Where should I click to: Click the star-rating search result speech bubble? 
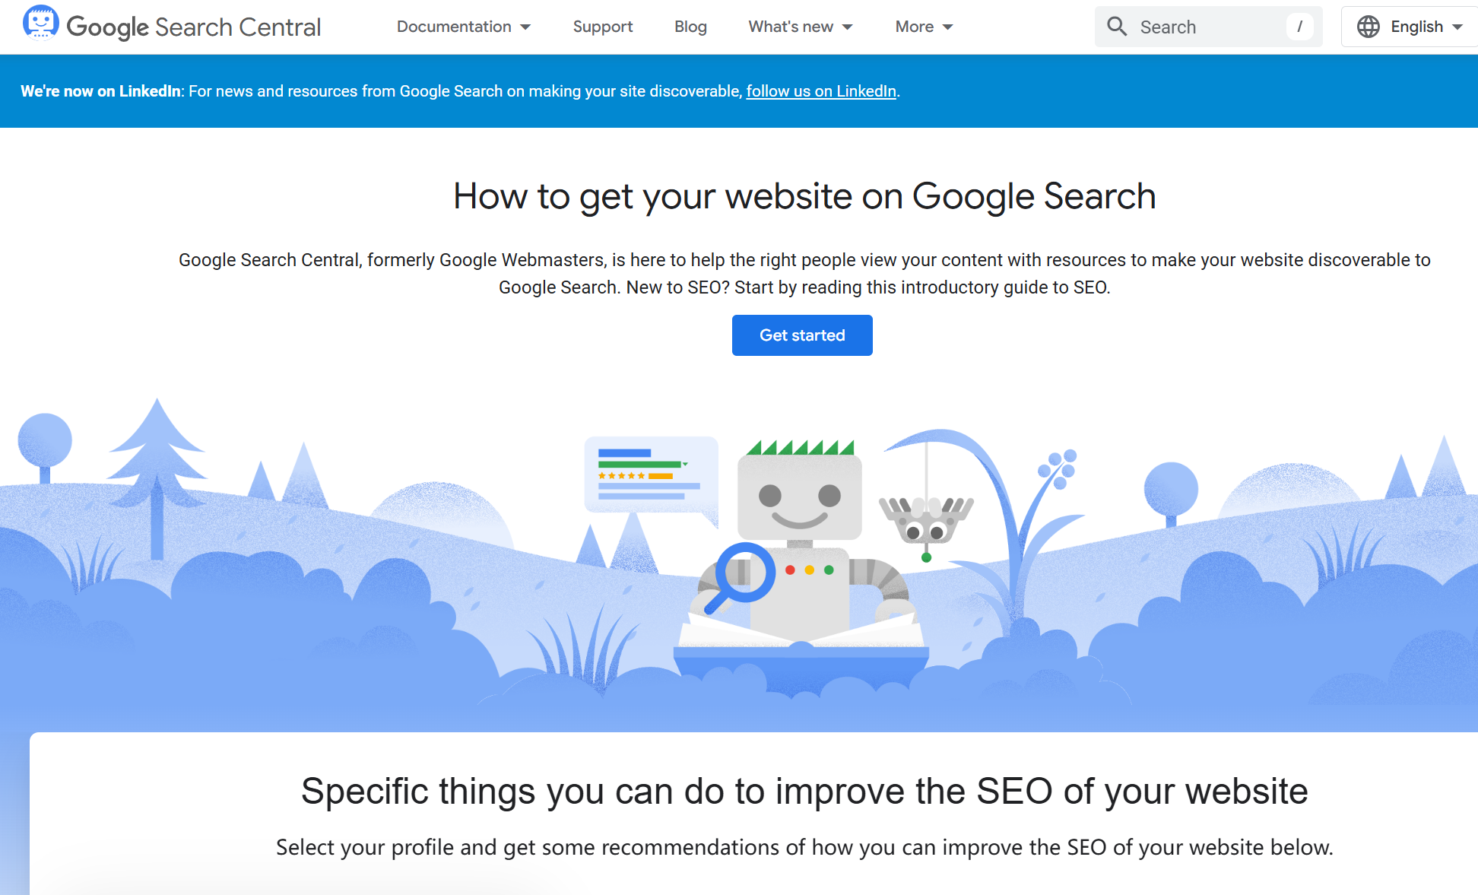(x=649, y=475)
